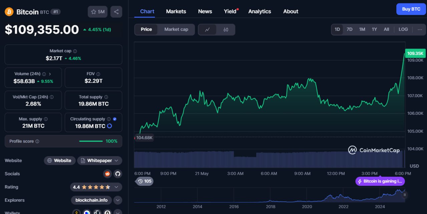Open the chart more options ellipsis
The image size is (427, 214).
point(420,29)
